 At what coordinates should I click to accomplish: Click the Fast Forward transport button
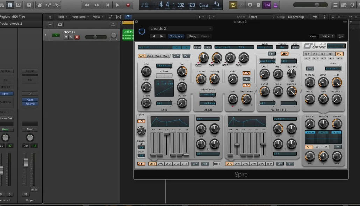[x=97, y=5]
